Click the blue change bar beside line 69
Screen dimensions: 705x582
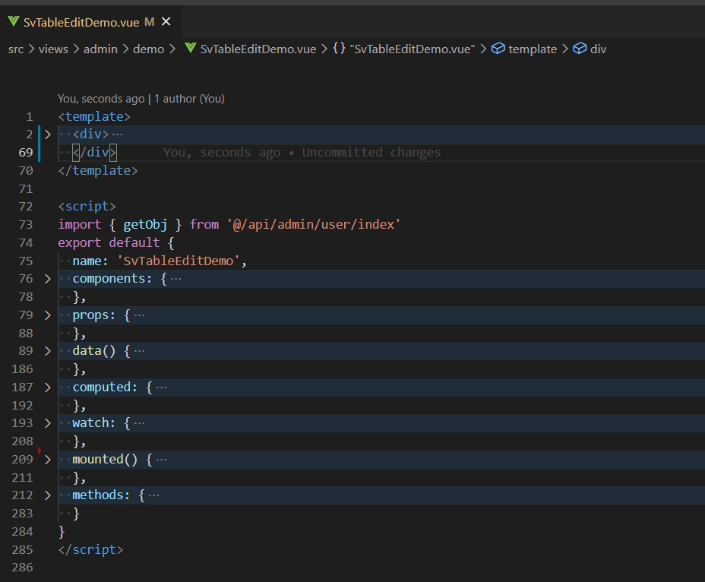click(x=39, y=153)
